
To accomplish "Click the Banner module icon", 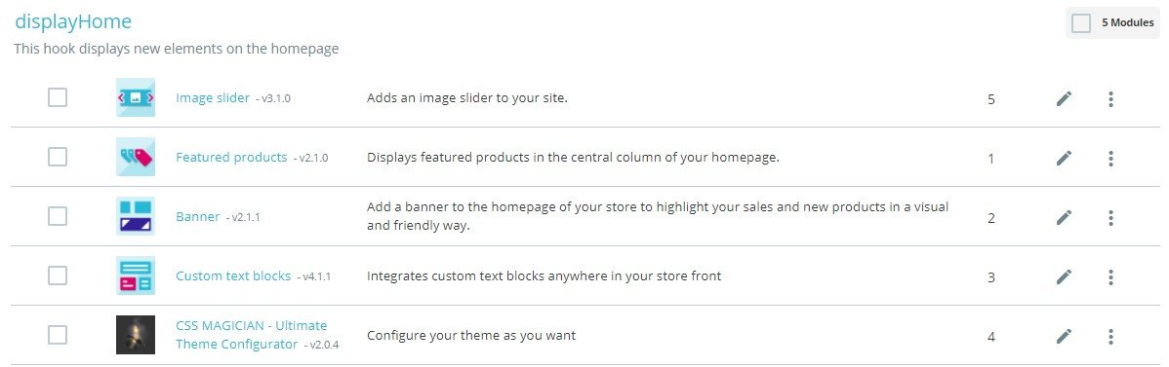I will point(136,217).
